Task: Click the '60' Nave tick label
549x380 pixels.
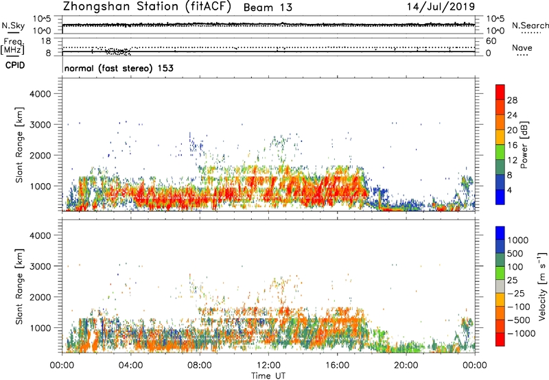Action: pyautogui.click(x=491, y=41)
